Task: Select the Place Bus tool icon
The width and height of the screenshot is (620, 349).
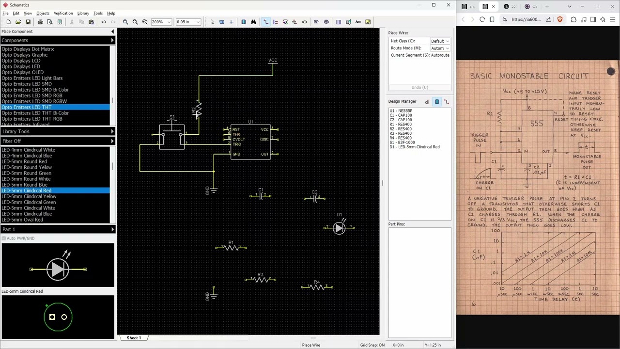Action: point(276,22)
